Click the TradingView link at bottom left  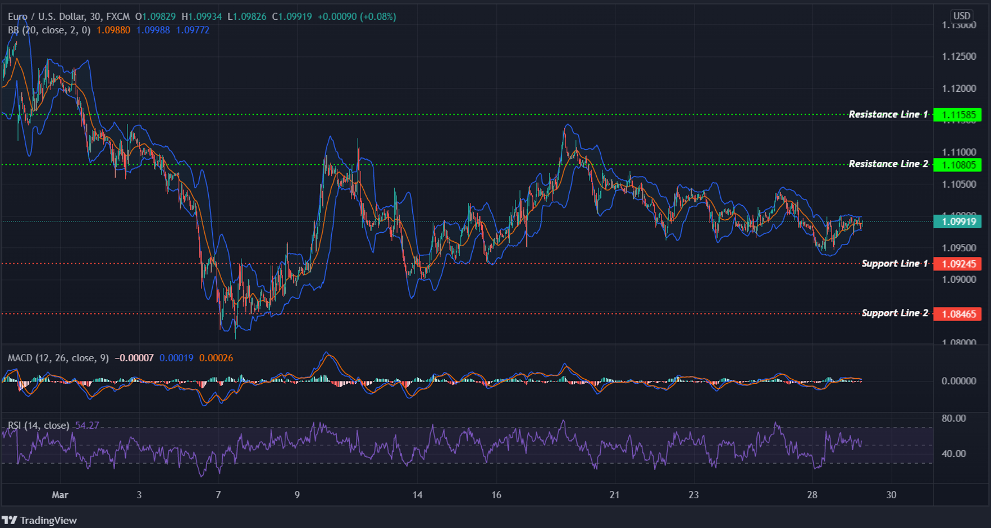49,520
